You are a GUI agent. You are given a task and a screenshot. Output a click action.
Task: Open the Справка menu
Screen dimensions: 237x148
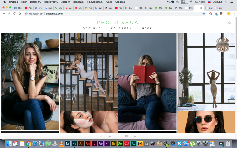pos(120,2)
